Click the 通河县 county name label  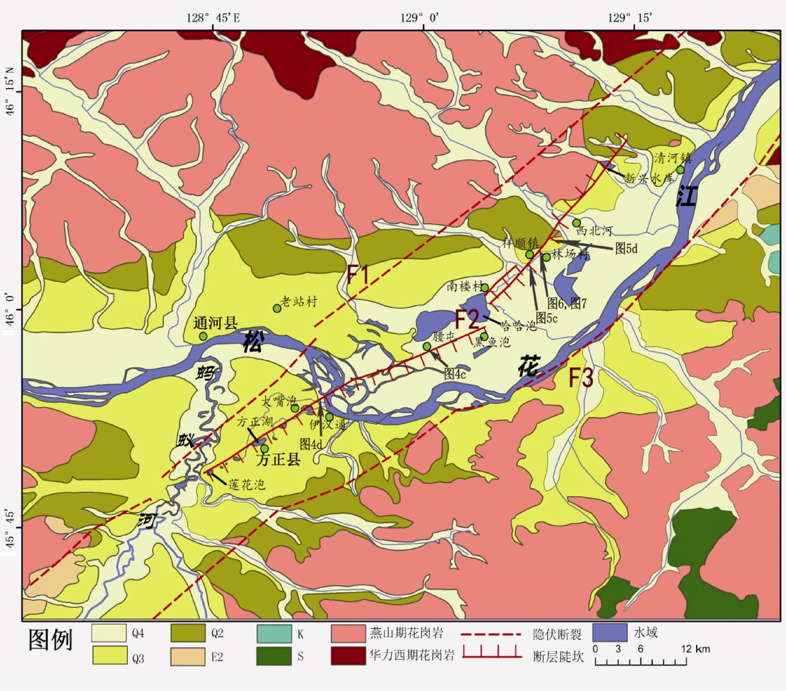coord(215,323)
